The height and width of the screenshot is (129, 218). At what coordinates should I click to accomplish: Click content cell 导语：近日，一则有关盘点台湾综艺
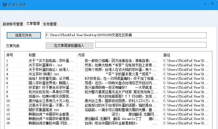120,83
